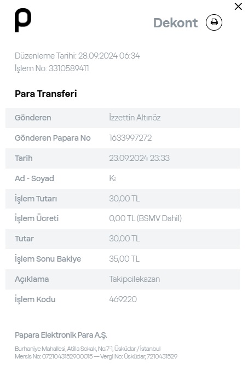The image size is (248, 370).
Task: Click the Dekont heading
Action: (x=176, y=23)
